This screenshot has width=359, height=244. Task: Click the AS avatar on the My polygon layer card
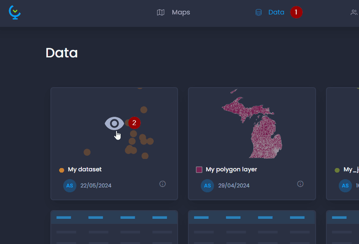(x=207, y=186)
